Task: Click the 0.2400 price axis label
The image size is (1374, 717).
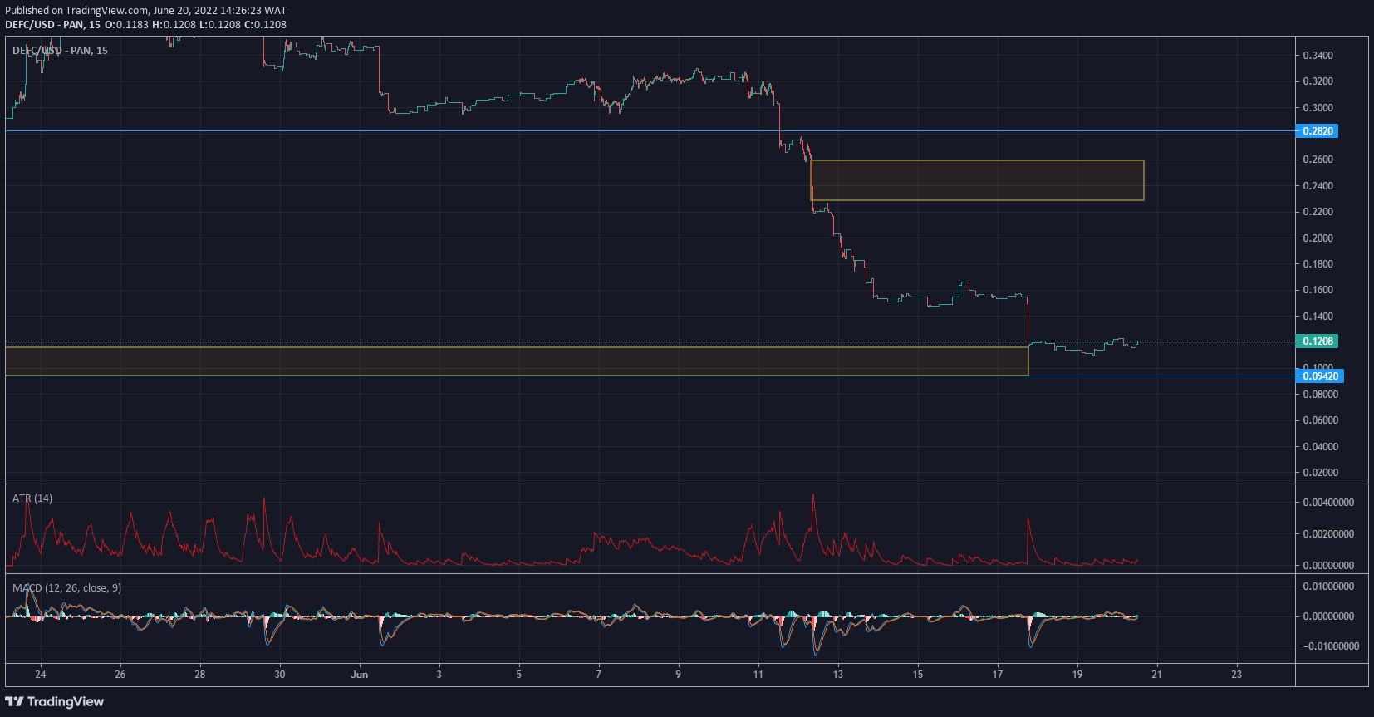Action: point(1318,186)
